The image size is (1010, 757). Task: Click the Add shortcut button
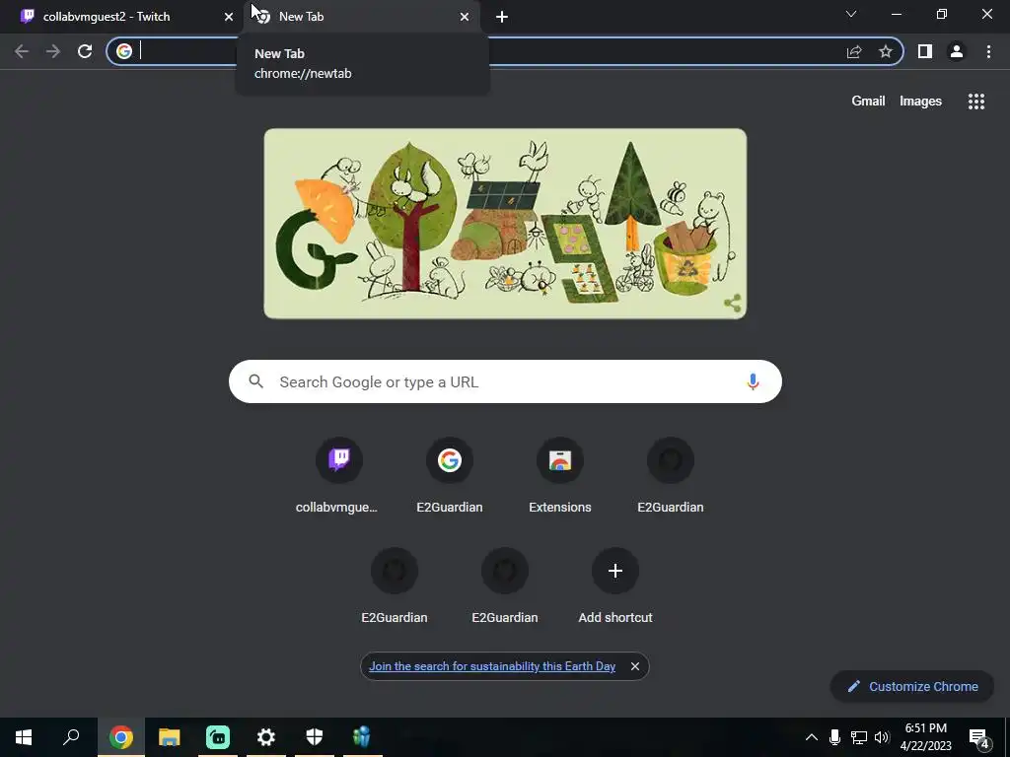click(x=615, y=585)
